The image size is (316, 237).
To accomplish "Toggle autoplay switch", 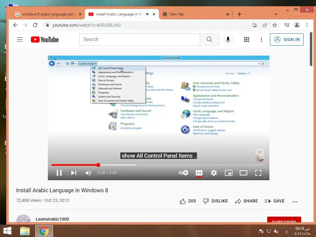I will (183, 173).
